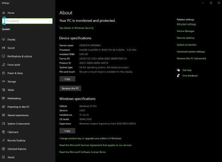Image resolution: width=222 pixels, height=162 pixels.
Task: Open the Microsoft Services Agreement link
Action: pyautogui.click(x=95, y=145)
